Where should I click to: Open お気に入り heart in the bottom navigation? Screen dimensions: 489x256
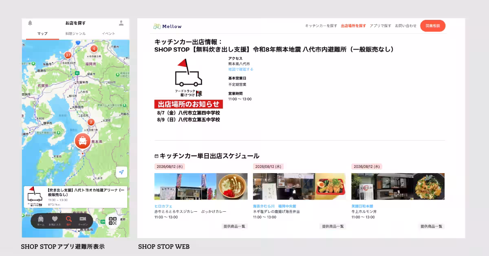[x=55, y=221]
